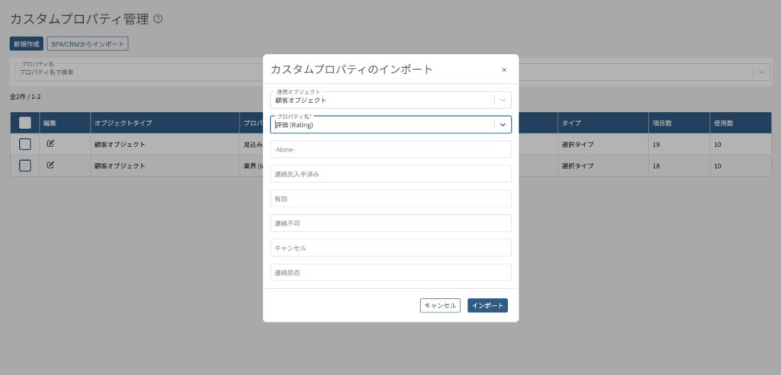Close the import dialog with the × icon
The image size is (781, 375).
(x=504, y=69)
